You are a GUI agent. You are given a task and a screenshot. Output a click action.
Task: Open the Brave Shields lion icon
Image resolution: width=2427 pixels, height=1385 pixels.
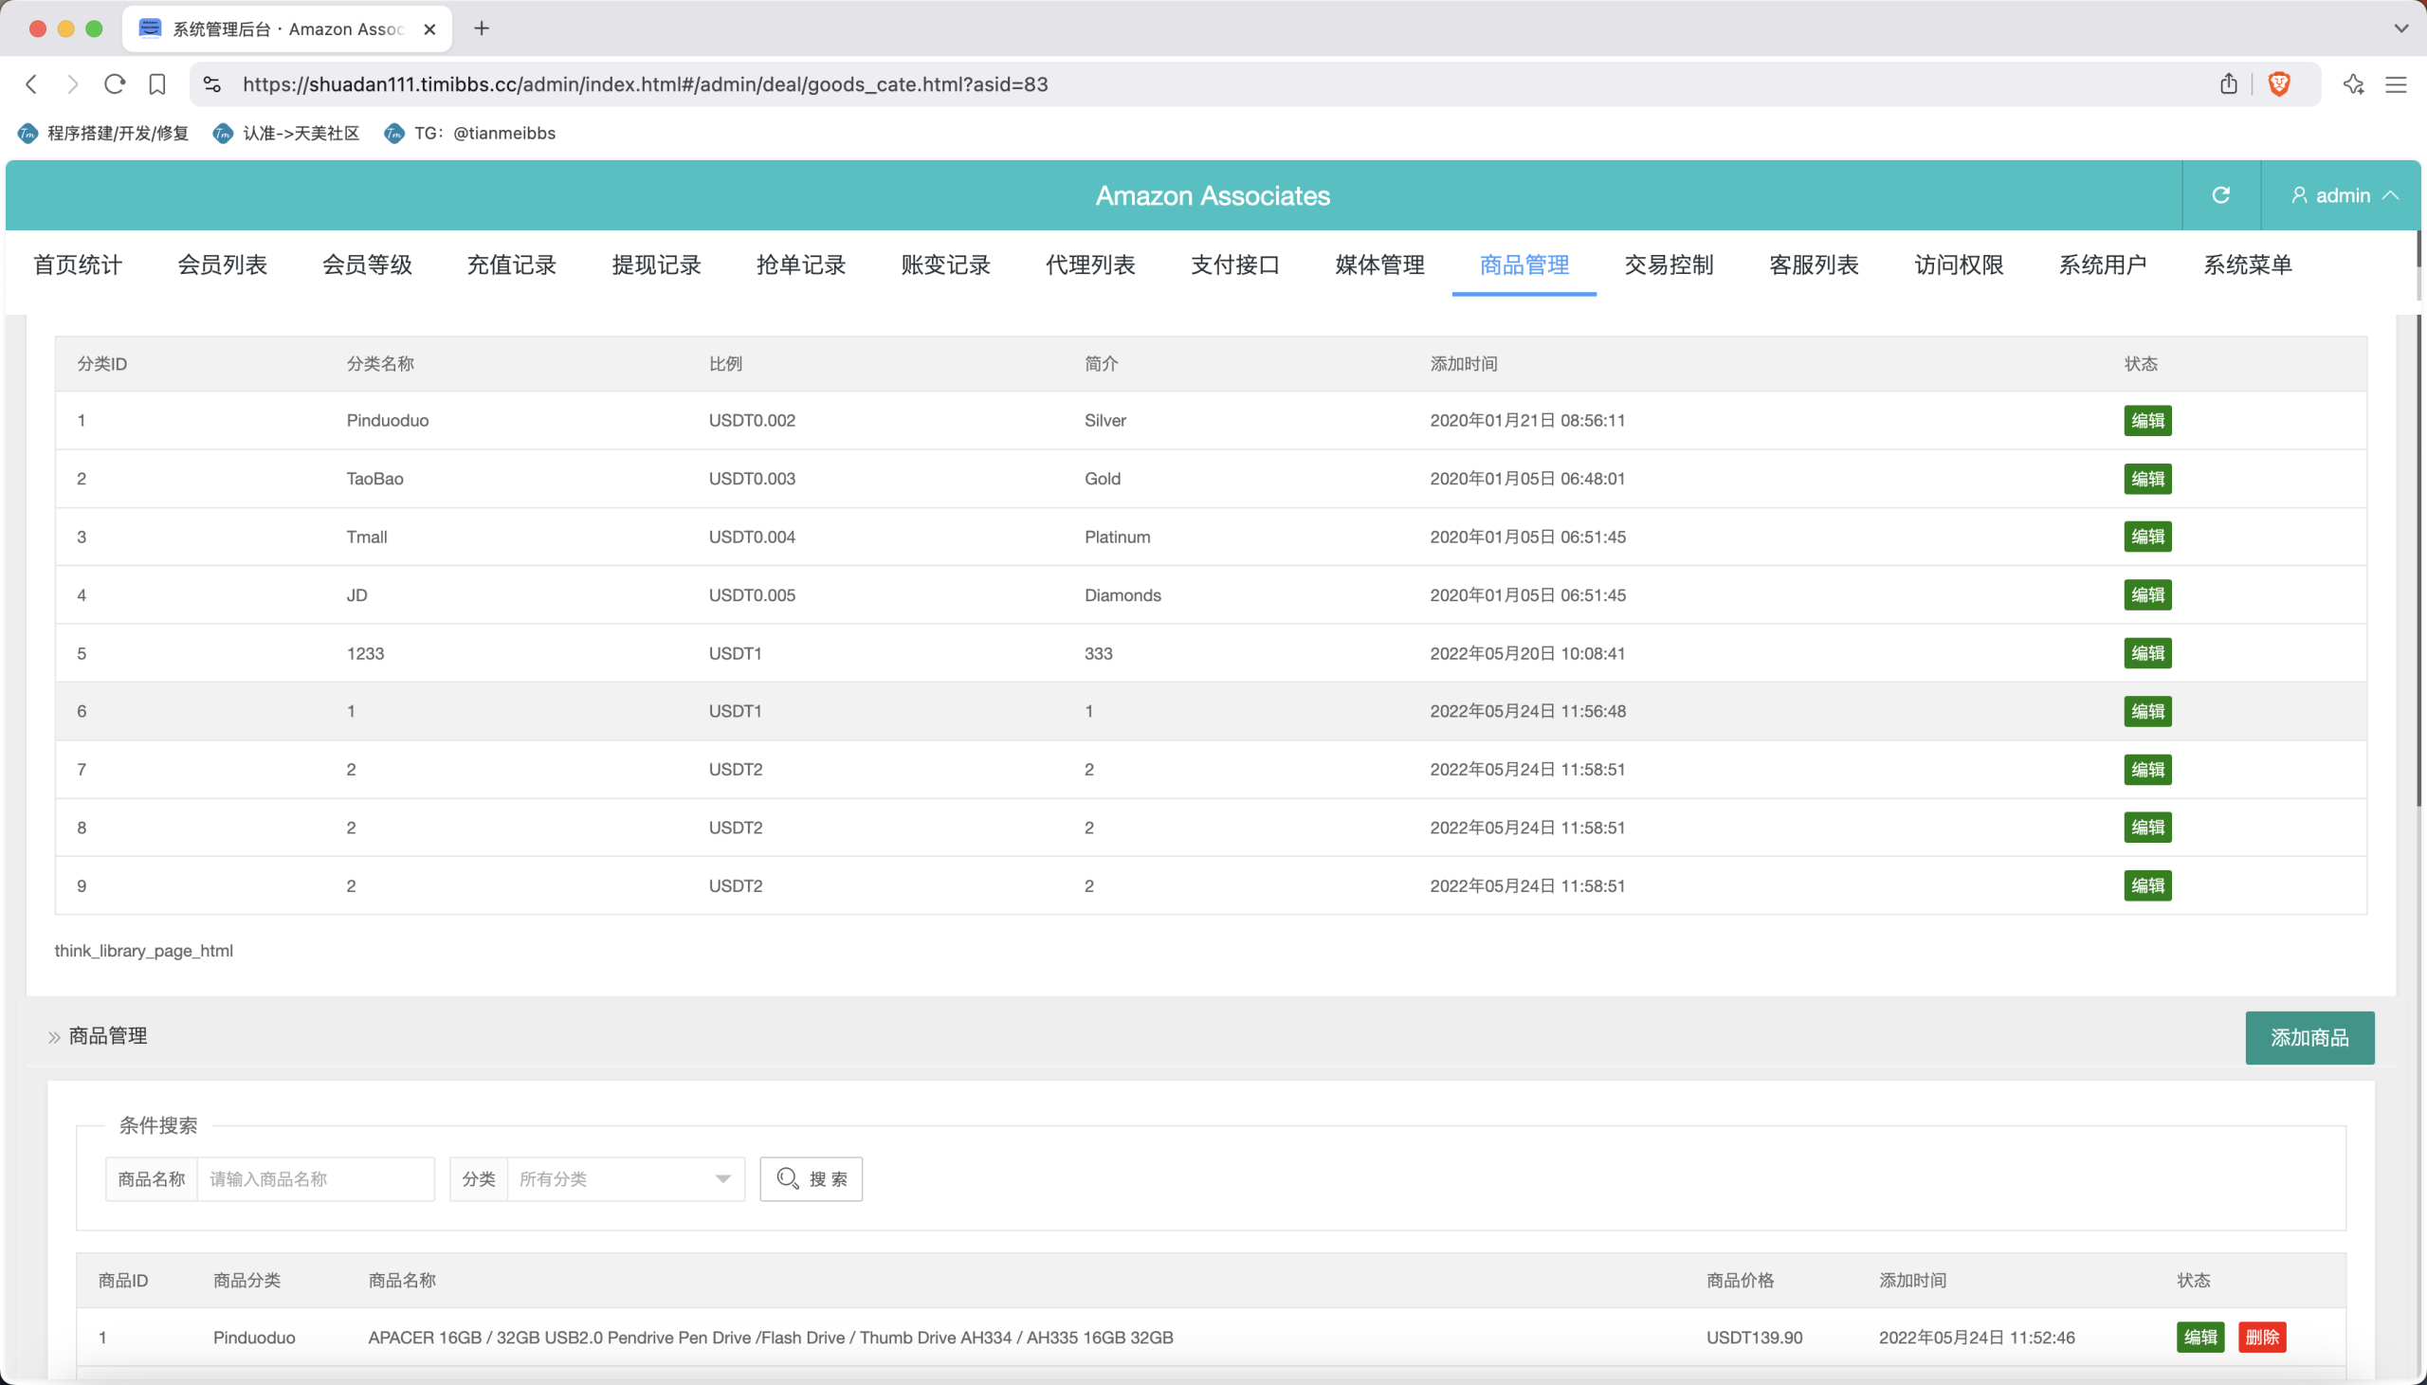click(2279, 84)
